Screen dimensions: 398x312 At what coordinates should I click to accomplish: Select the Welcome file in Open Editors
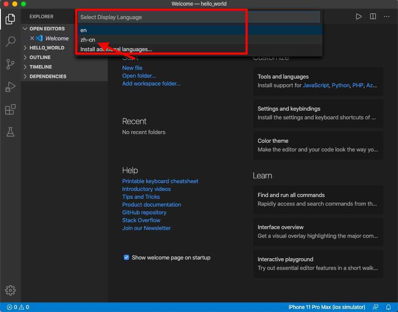[x=57, y=38]
